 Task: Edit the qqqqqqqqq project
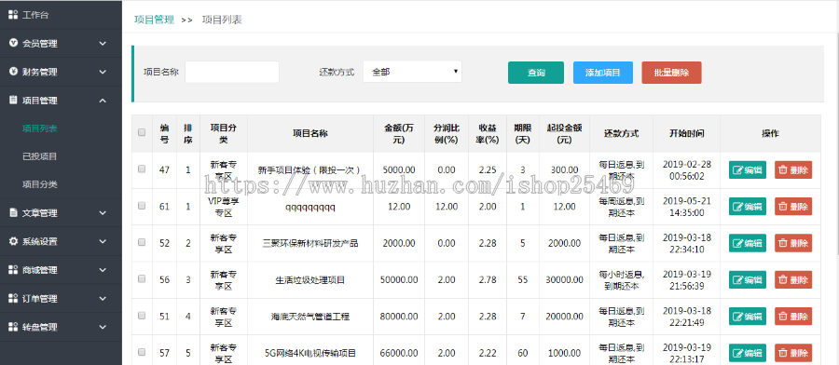[x=748, y=207]
